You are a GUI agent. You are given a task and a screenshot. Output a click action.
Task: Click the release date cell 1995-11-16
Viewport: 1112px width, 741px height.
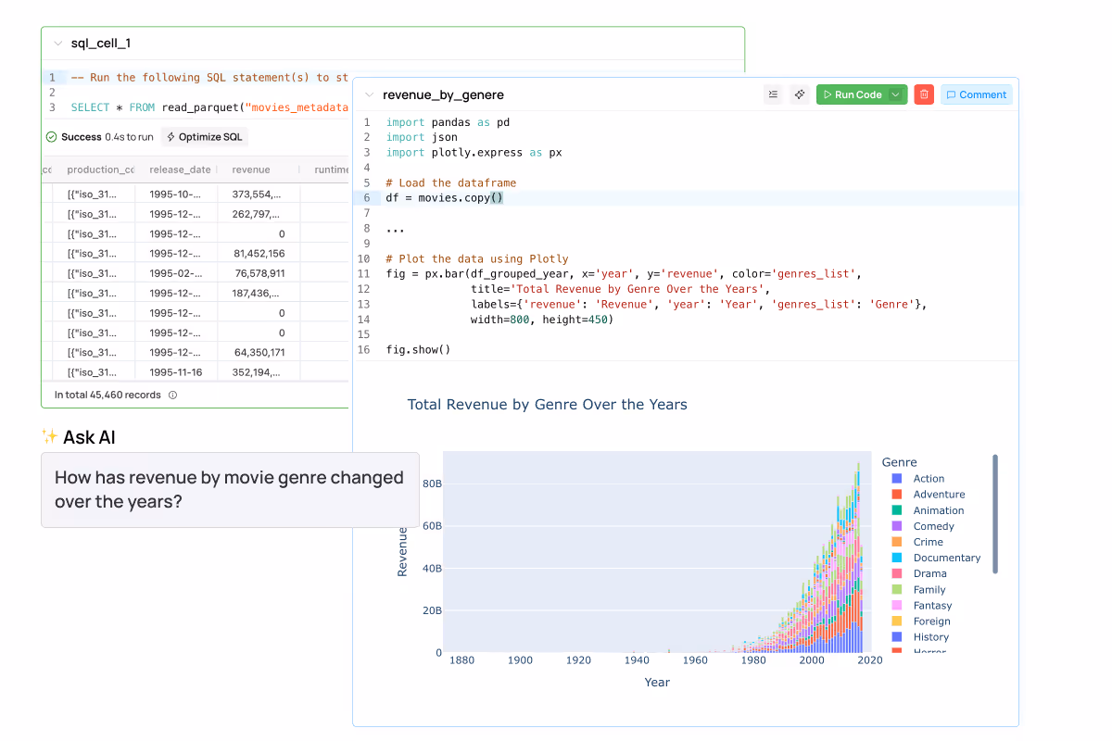coord(176,371)
